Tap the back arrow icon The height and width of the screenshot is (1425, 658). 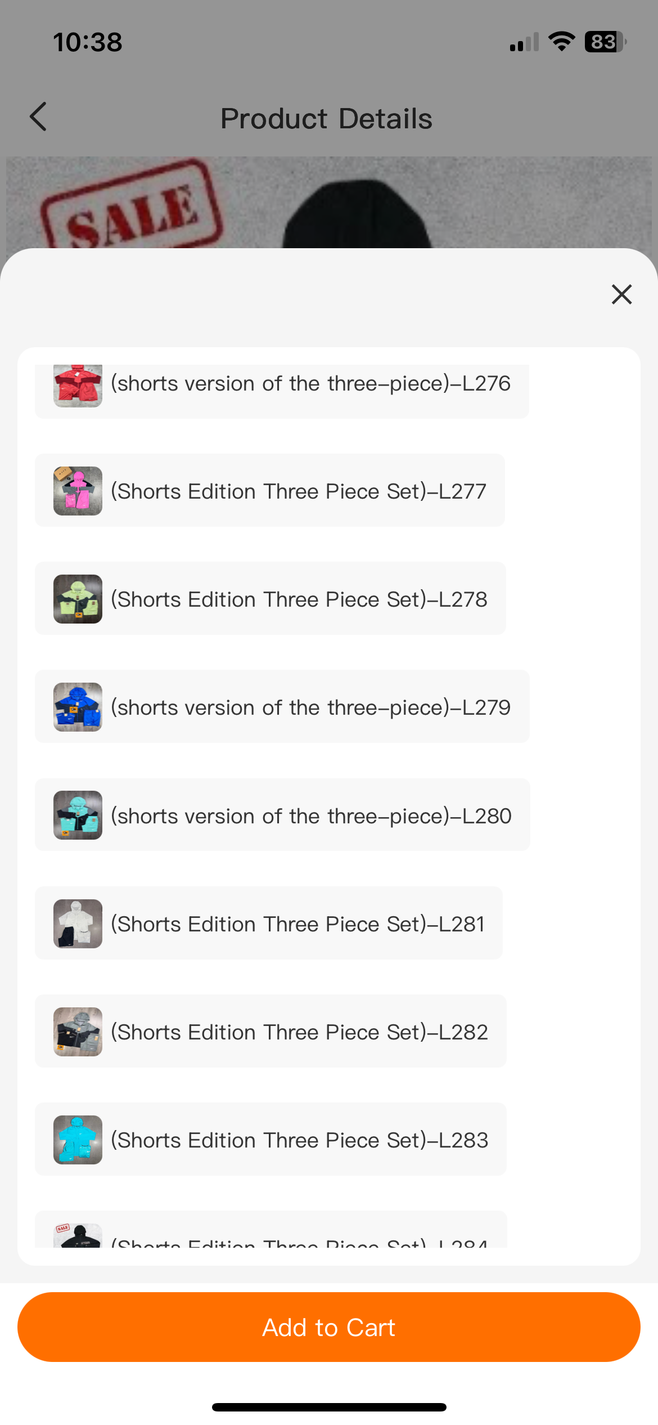coord(38,117)
